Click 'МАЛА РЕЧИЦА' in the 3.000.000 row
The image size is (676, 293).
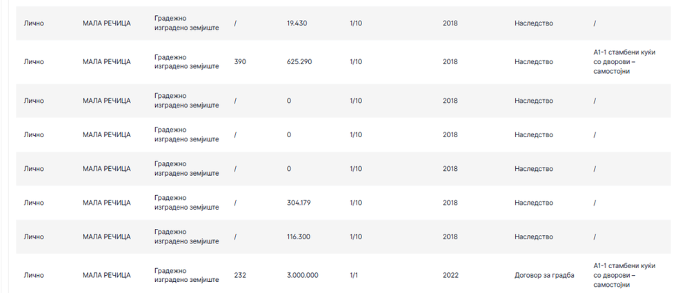pyautogui.click(x=106, y=275)
